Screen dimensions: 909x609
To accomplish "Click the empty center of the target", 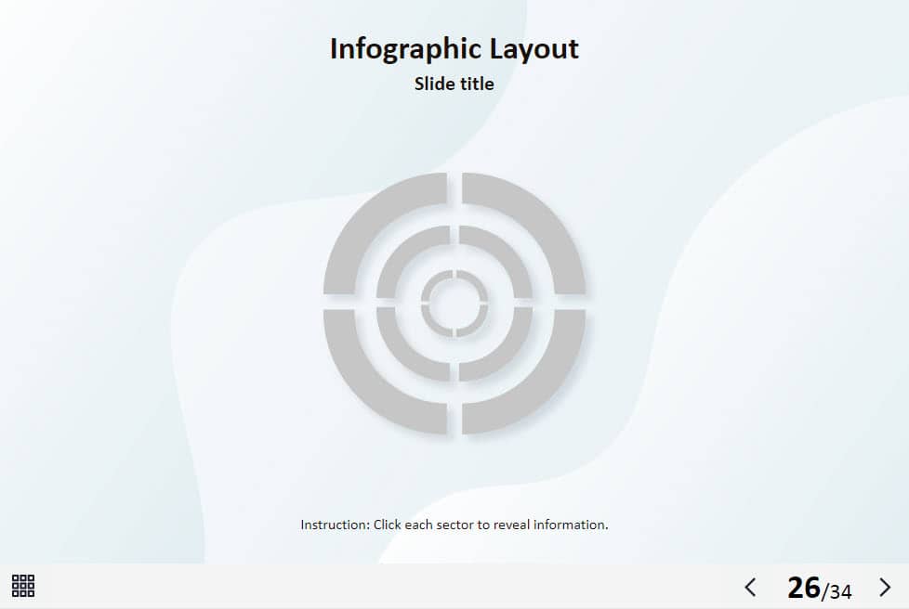I will click(x=454, y=304).
